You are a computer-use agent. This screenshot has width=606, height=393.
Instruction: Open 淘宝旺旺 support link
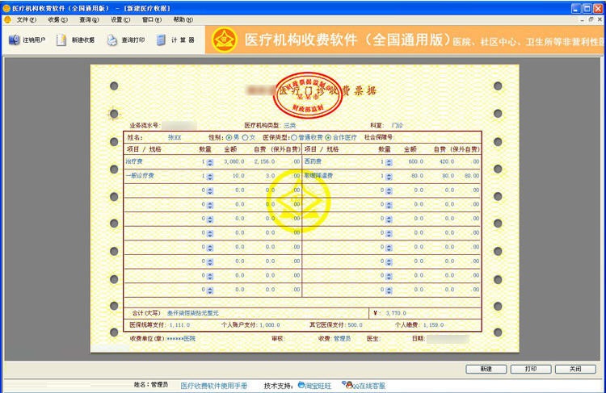[x=318, y=385]
